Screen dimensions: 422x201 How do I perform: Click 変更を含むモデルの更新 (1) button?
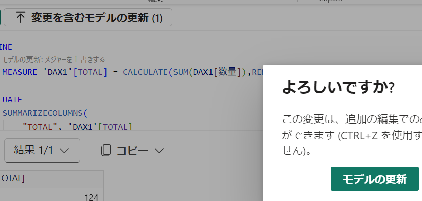(x=88, y=17)
